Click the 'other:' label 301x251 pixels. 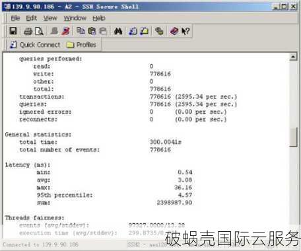pyautogui.click(x=44, y=81)
